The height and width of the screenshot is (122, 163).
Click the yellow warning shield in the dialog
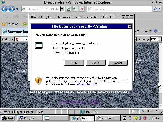click(x=39, y=81)
